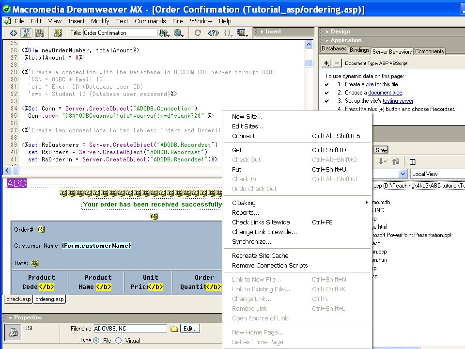Click 'Microsoft PowerPoint Presentation.ppt' file
The height and width of the screenshot is (349, 465).
point(412,235)
